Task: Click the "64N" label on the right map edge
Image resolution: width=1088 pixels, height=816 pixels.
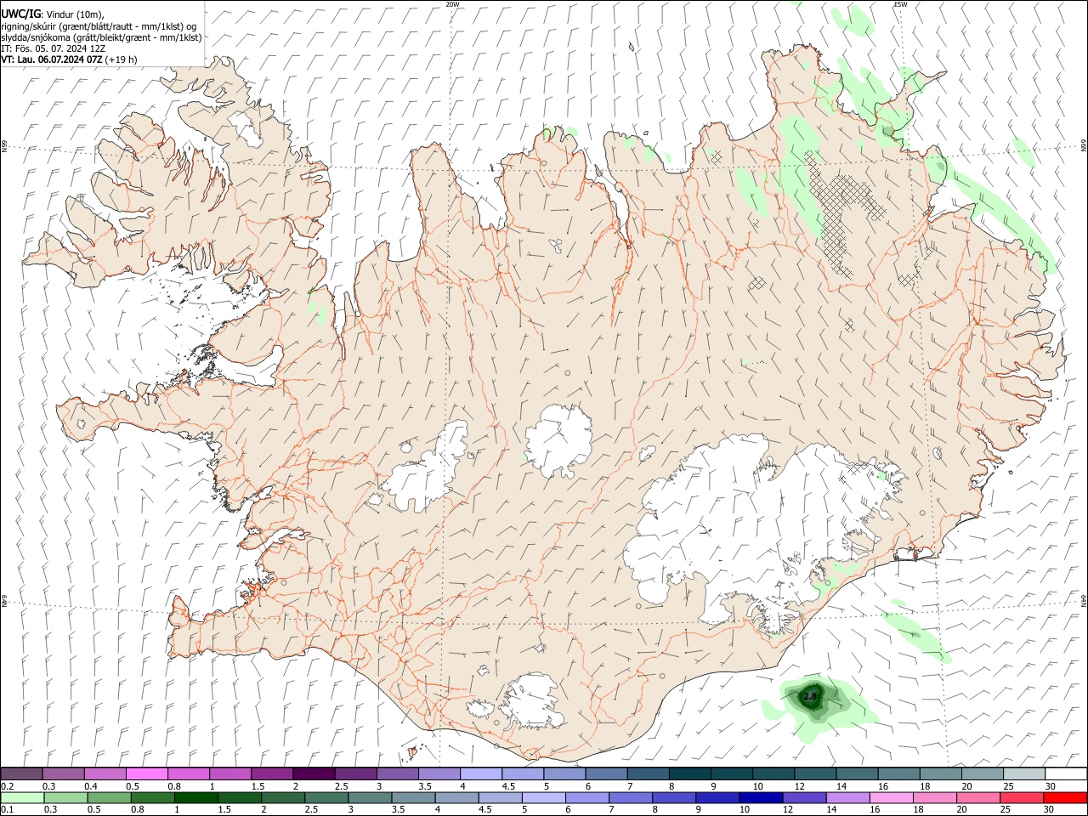Action: (1084, 600)
